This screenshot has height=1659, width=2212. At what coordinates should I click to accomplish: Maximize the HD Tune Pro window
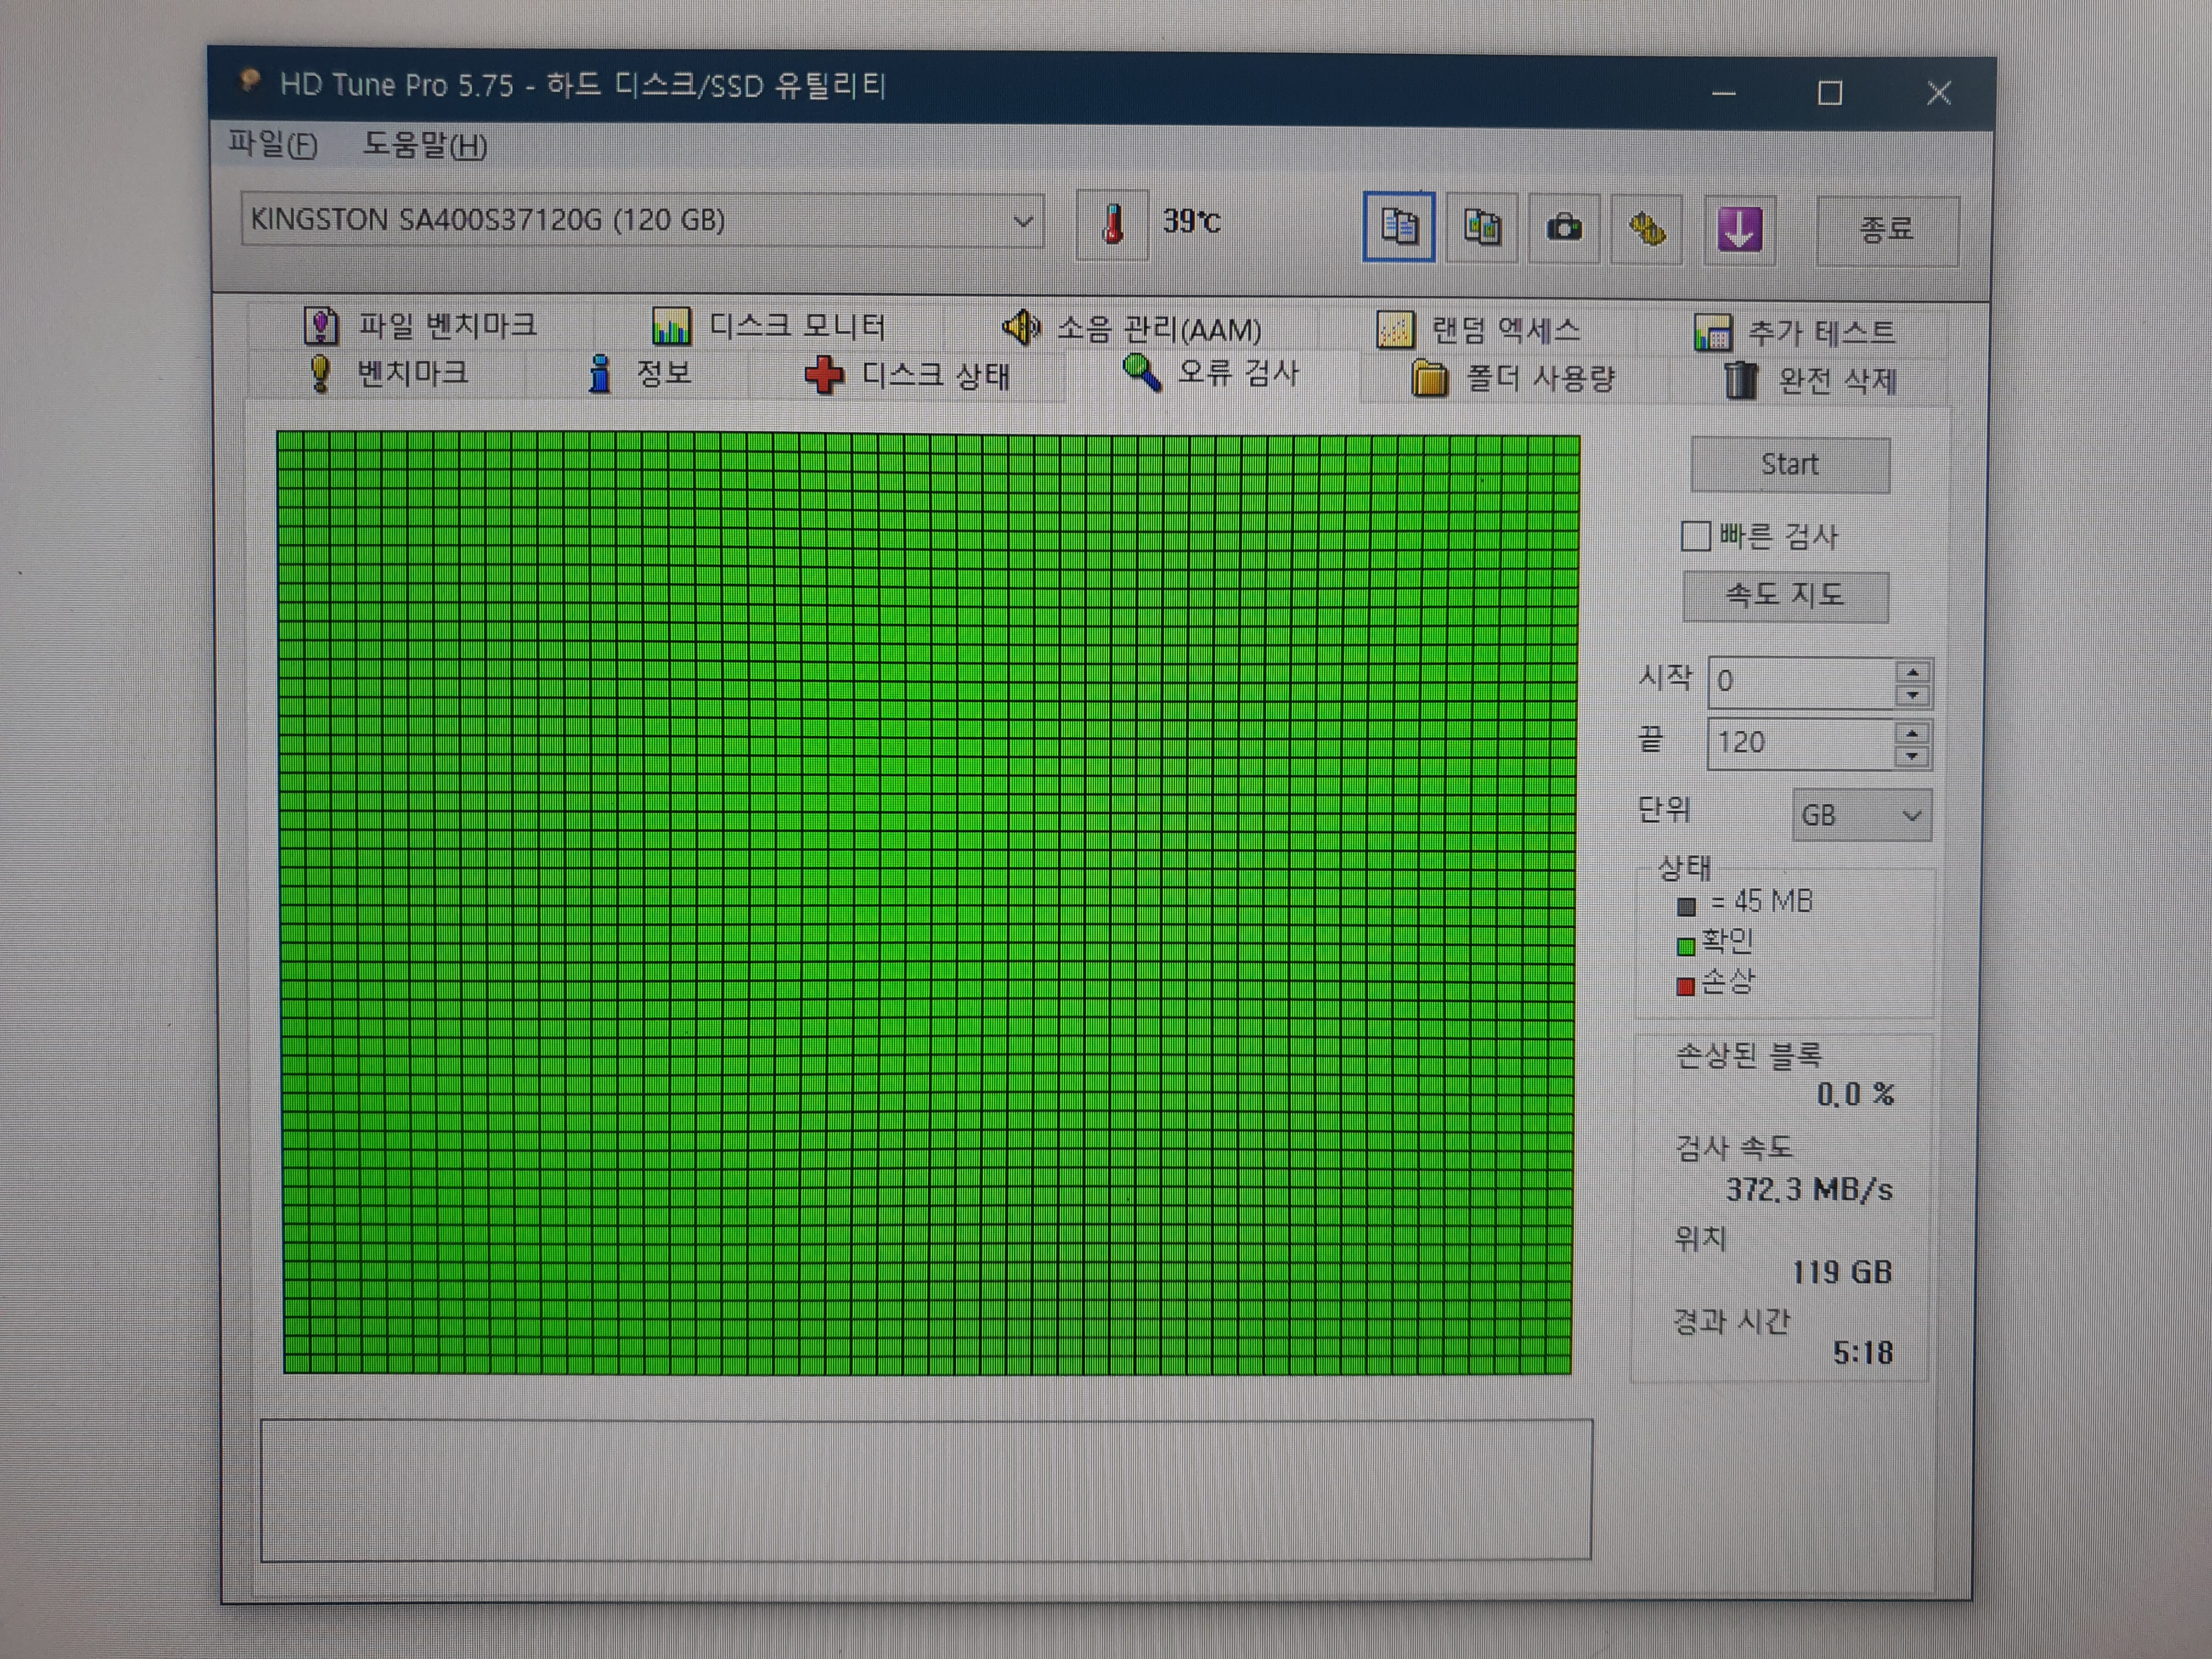pyautogui.click(x=1830, y=93)
